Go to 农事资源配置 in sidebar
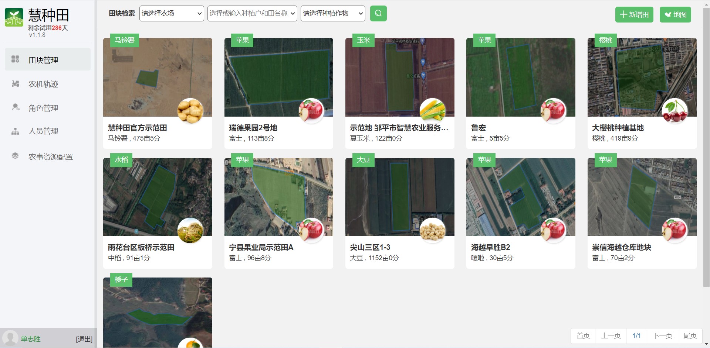Image resolution: width=710 pixels, height=348 pixels. pos(51,157)
